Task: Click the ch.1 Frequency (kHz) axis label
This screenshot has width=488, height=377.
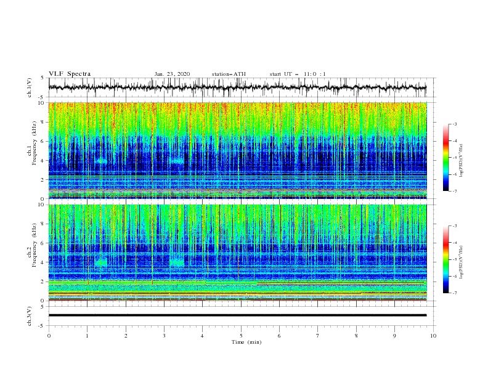Action: pyautogui.click(x=32, y=143)
